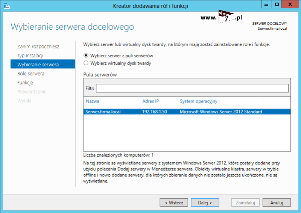Sort by 'System operacyjny' column header
This screenshot has height=213, width=301.
tap(199, 101)
